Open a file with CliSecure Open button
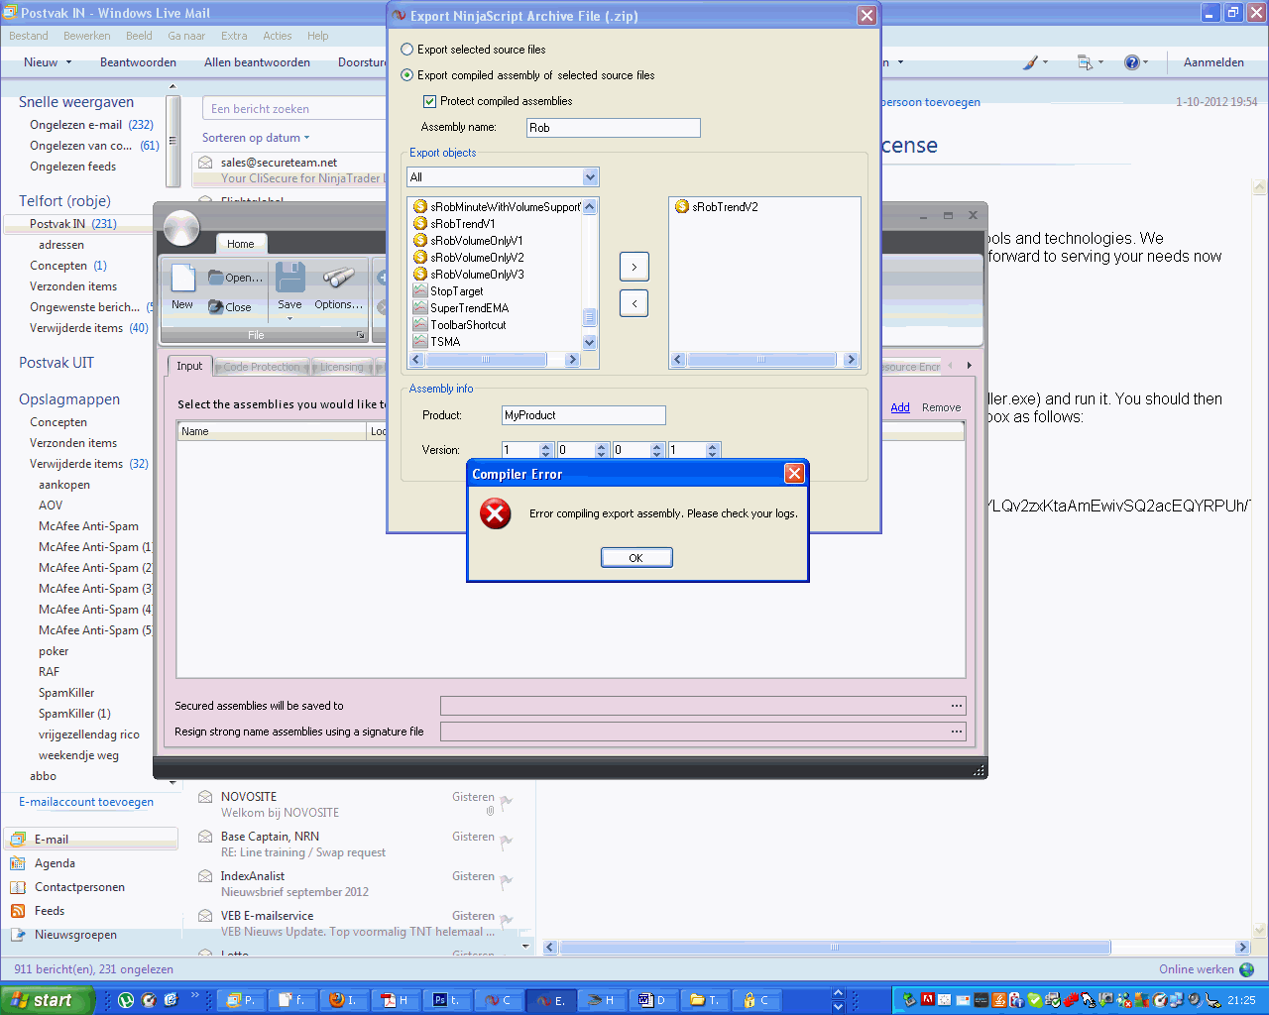The image size is (1269, 1015). pyautogui.click(x=236, y=278)
